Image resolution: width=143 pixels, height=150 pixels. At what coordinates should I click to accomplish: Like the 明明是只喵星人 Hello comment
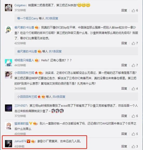pyautogui.click(x=135, y=65)
